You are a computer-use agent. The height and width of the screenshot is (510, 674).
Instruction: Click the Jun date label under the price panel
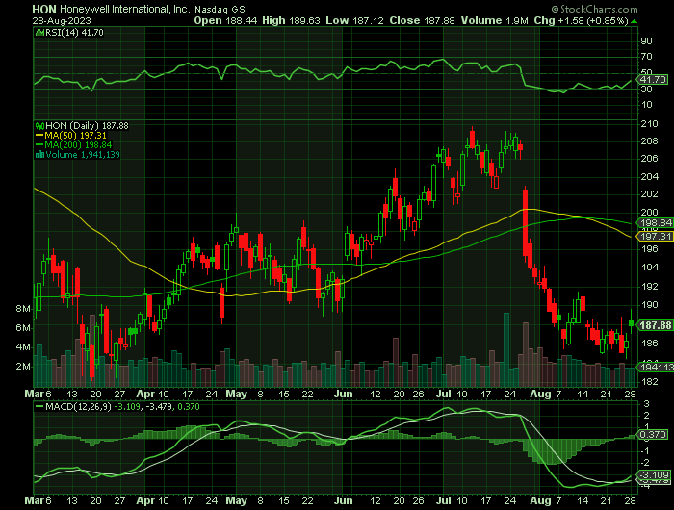click(343, 394)
